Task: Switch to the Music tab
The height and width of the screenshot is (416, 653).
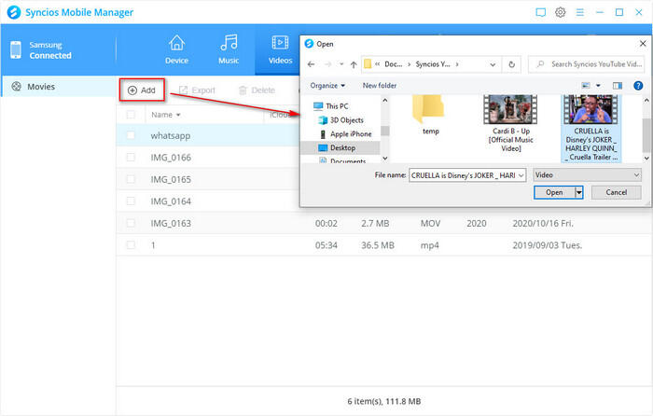Action: point(229,49)
